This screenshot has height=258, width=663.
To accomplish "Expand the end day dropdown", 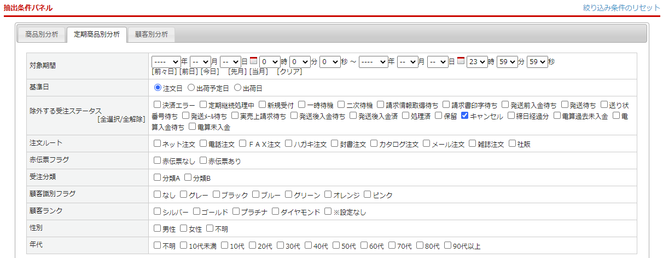I will 438,62.
